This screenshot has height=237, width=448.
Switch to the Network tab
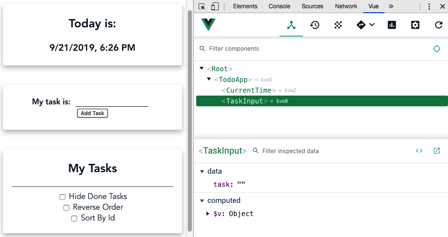[x=346, y=6]
